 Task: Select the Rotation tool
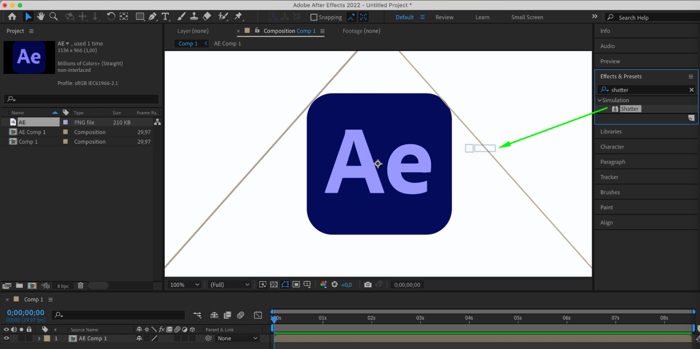point(111,16)
